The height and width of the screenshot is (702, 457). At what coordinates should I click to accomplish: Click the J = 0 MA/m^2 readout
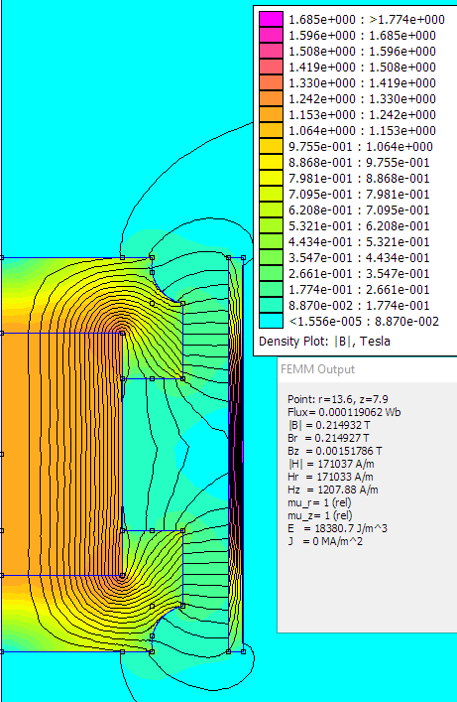324,541
